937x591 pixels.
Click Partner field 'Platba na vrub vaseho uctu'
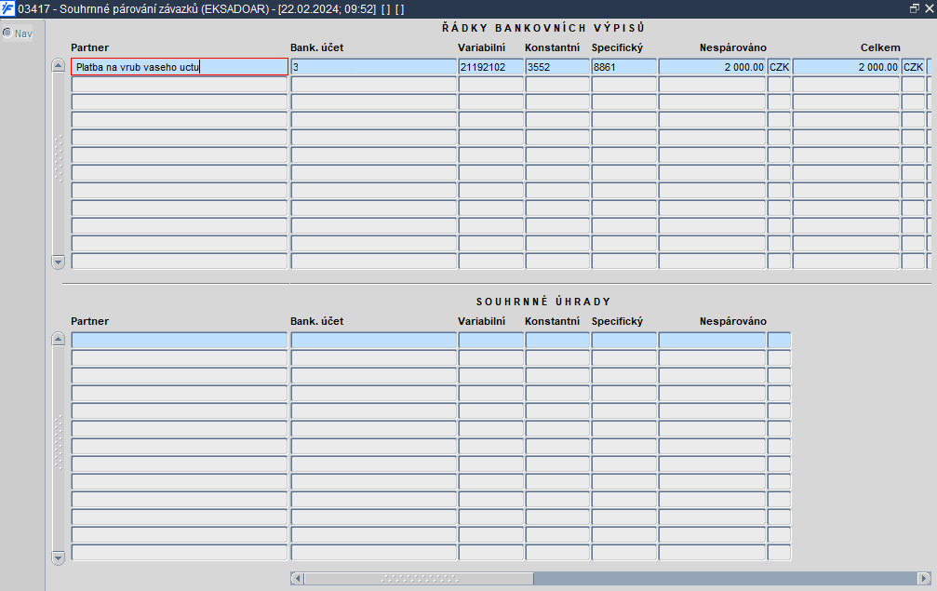pos(180,67)
